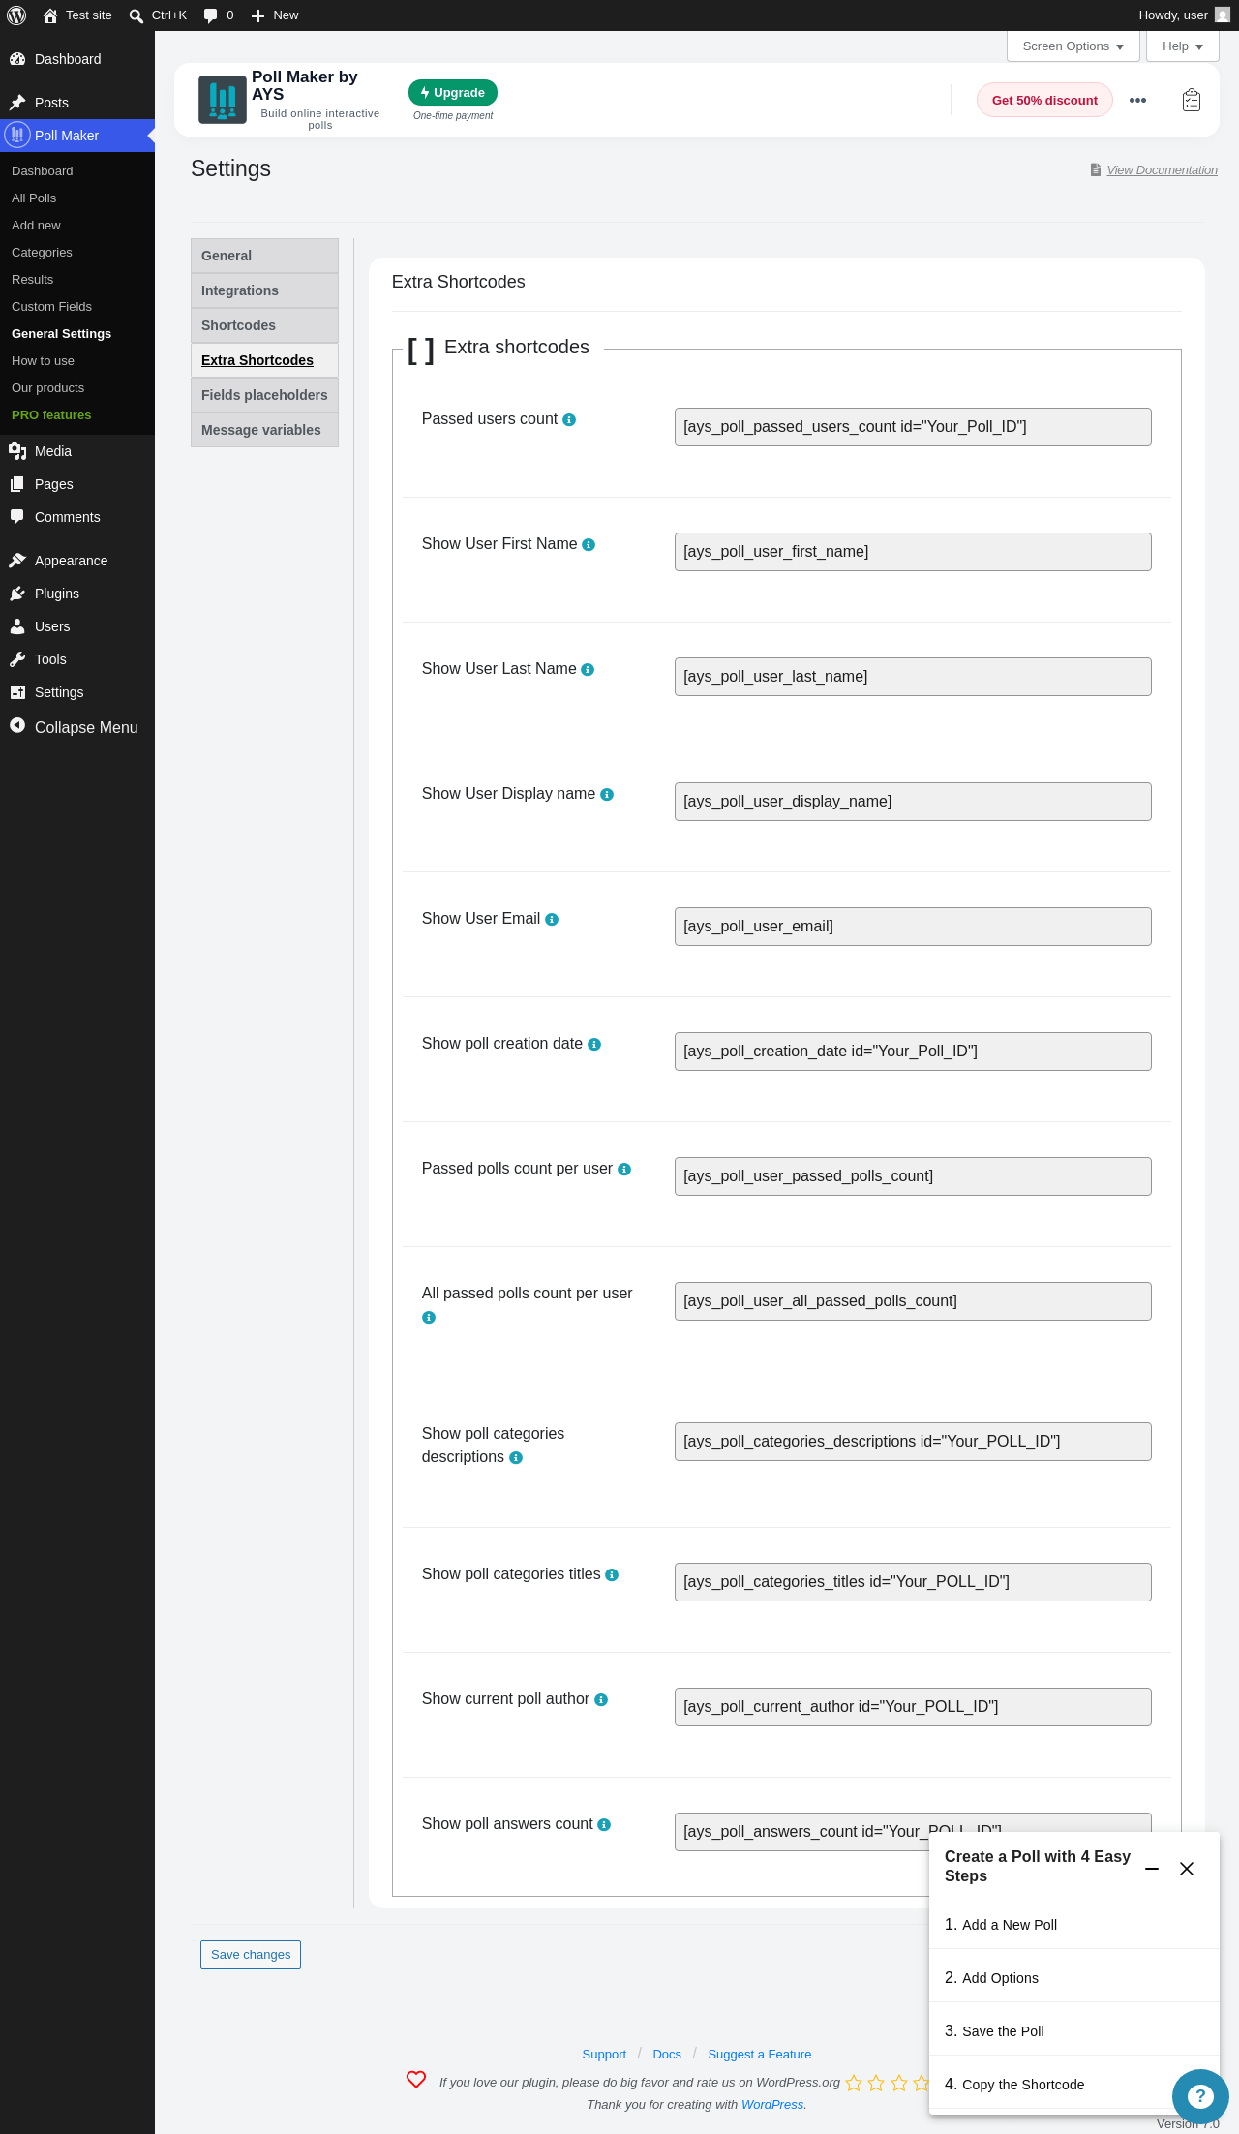
Task: Open Ctrl+K search icon in admin bar
Action: [x=136, y=15]
